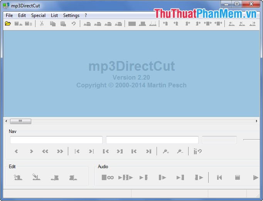The height and width of the screenshot is (201, 263).
Task: Play up to selection start in Audio
Action: (143, 177)
